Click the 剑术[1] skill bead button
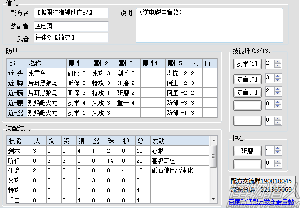This screenshot has height=208, width=300. coord(247,64)
